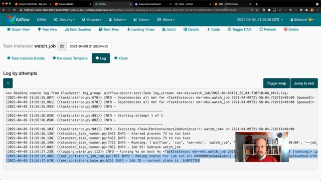Click the Security gears icon
The height and width of the screenshot is (180, 321).
tap(56, 19)
